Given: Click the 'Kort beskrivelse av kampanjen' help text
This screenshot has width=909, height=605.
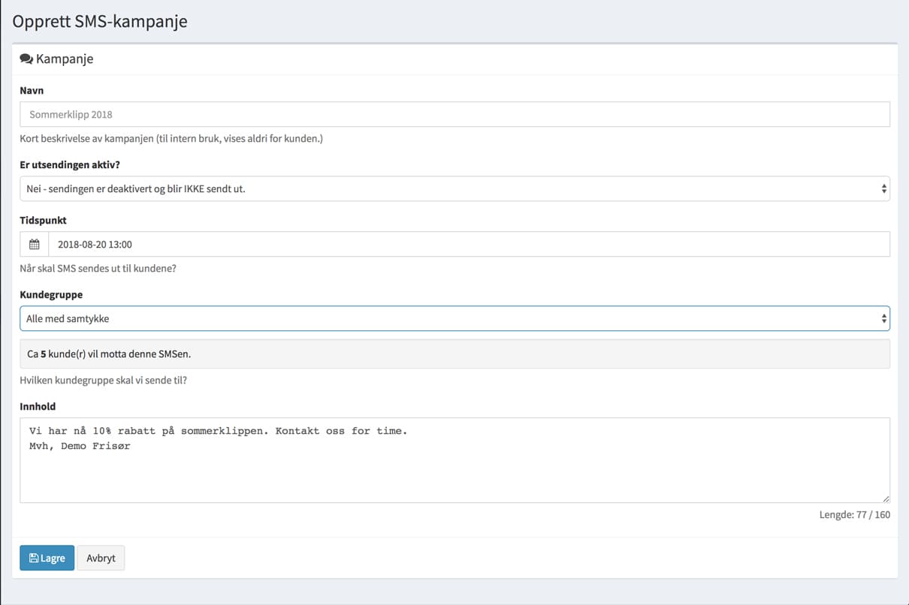Looking at the screenshot, I should click(171, 139).
